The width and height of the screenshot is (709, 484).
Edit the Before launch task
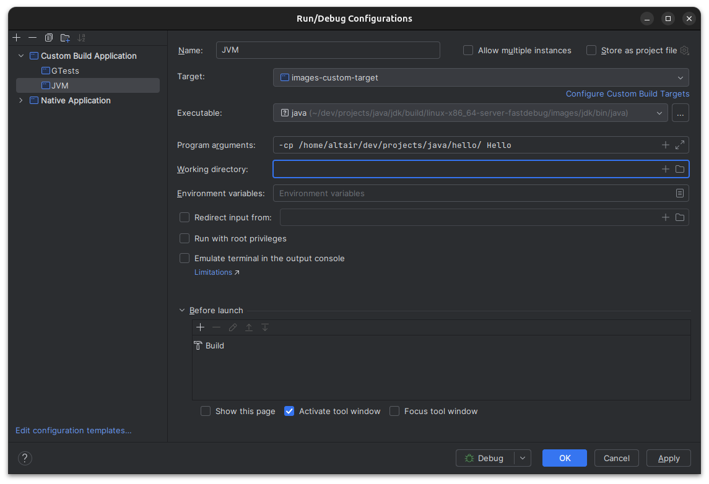[x=233, y=327]
